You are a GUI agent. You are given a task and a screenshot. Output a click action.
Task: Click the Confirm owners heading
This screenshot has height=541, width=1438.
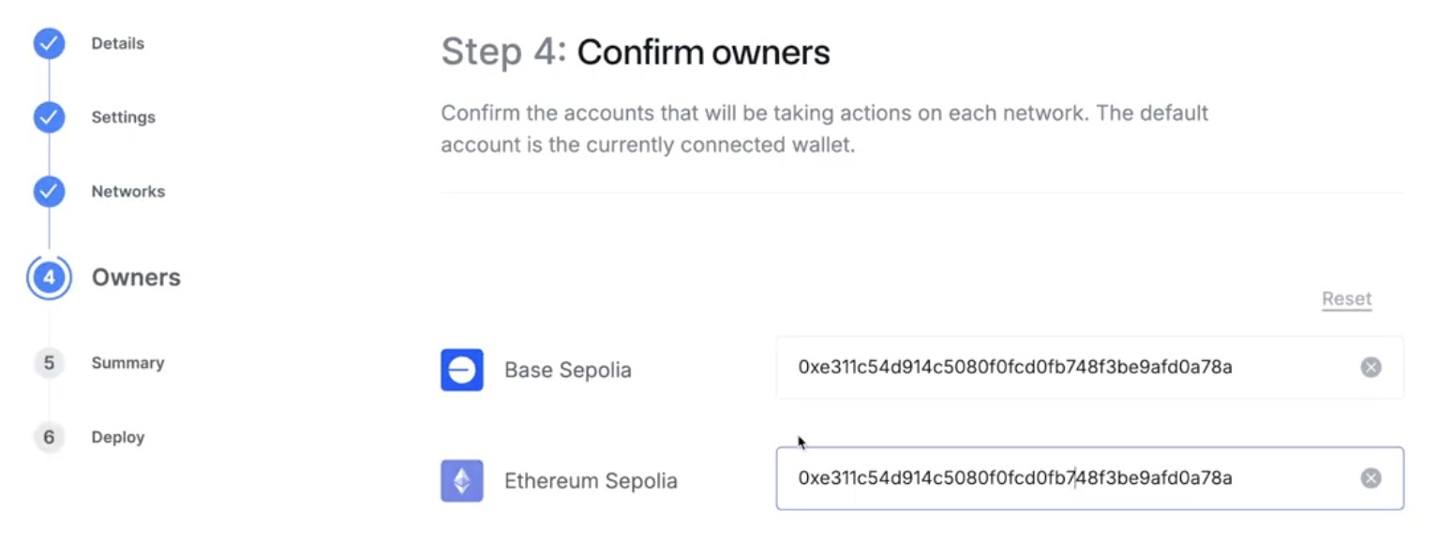point(704,51)
